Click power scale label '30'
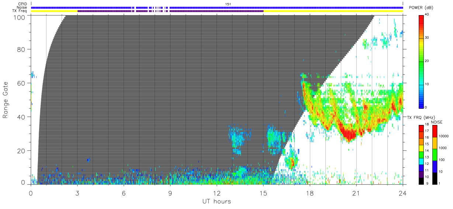 click(427, 38)
